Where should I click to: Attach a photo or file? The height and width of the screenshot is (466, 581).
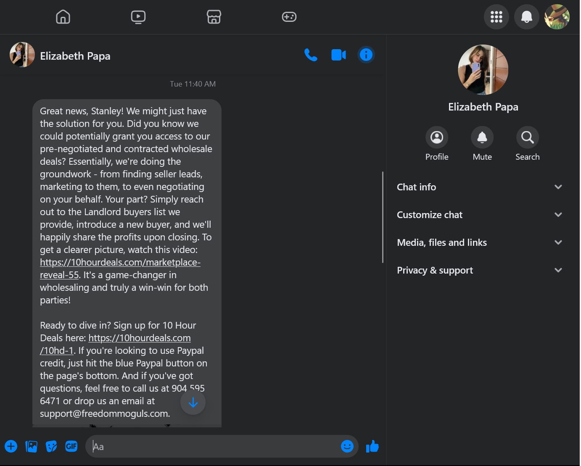pyautogui.click(x=31, y=446)
